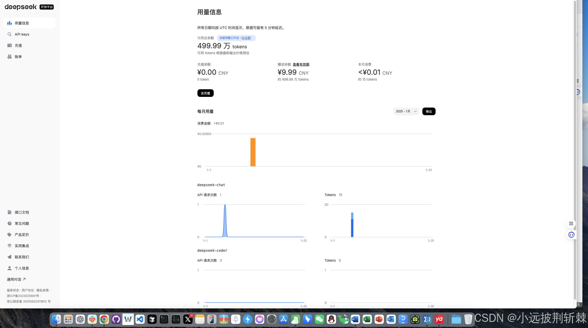The width and height of the screenshot is (588, 328).
Task: Open the Trash in the dock
Action: coord(468,319)
